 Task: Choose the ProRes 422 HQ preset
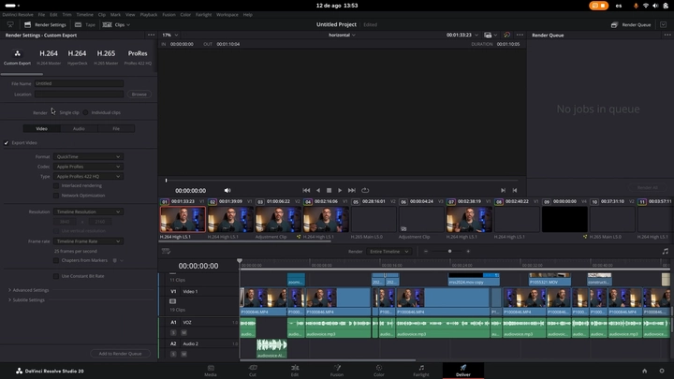point(138,57)
